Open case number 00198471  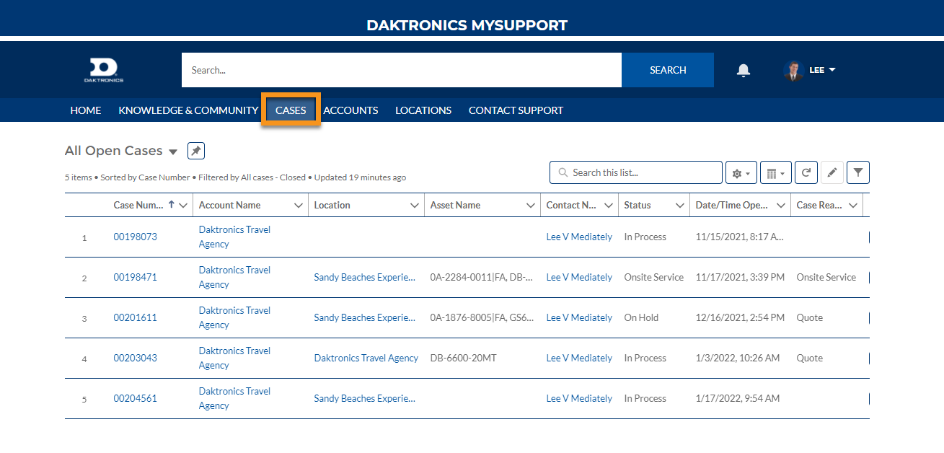pyautogui.click(x=135, y=277)
